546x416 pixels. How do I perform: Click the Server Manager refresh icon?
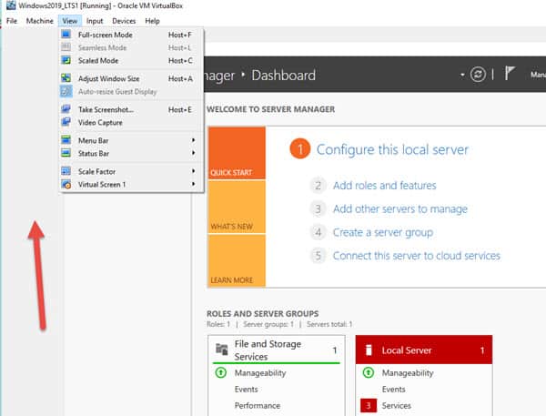478,75
